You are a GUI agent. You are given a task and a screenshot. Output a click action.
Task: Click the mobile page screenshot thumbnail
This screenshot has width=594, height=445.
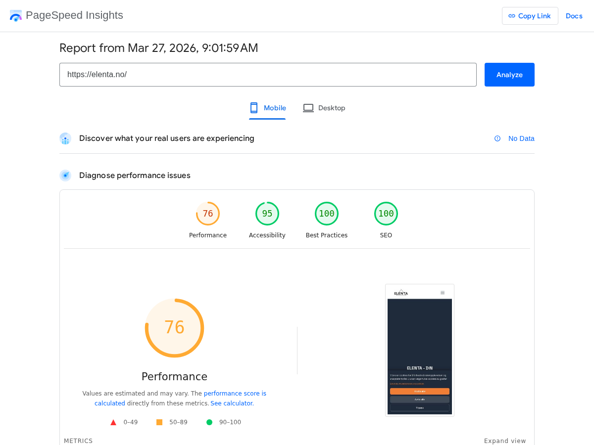pos(419,350)
